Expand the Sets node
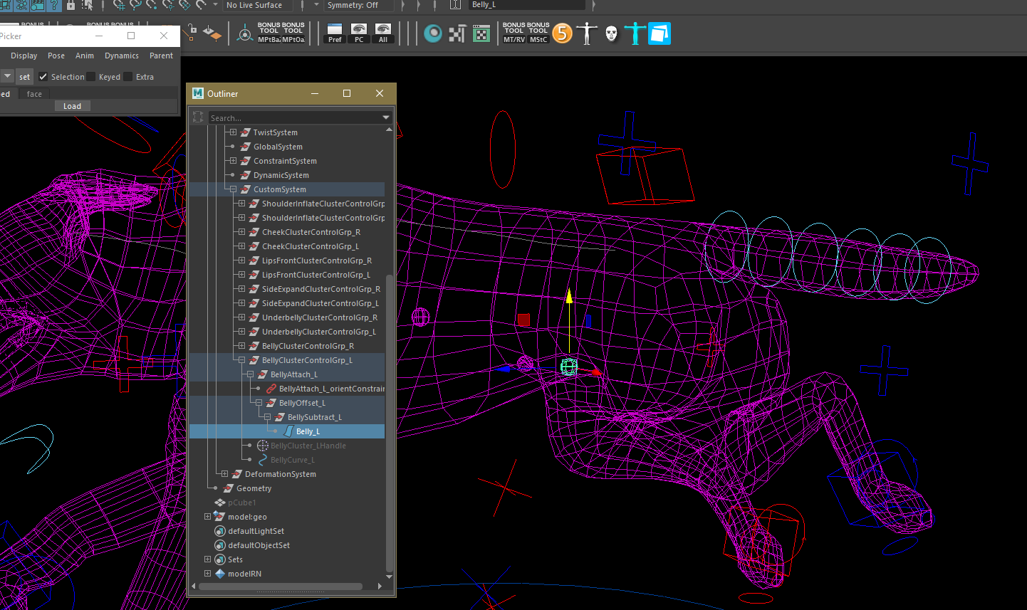 [207, 559]
